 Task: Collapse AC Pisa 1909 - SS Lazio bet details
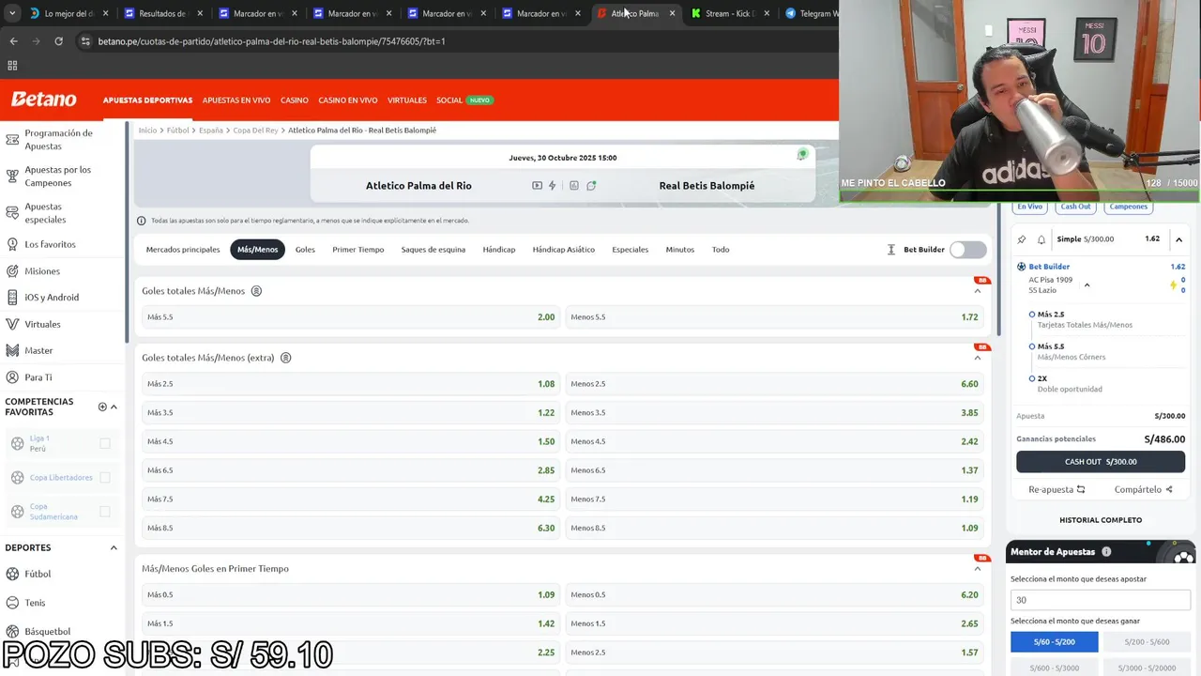click(x=1087, y=284)
